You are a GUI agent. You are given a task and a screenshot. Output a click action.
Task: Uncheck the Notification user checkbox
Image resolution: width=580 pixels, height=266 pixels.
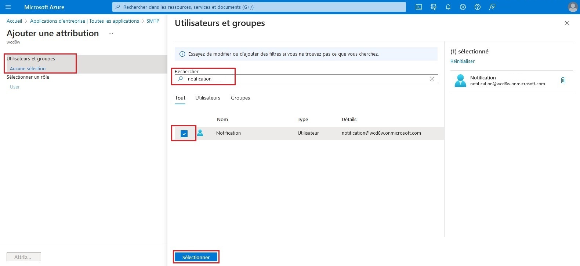pos(184,134)
